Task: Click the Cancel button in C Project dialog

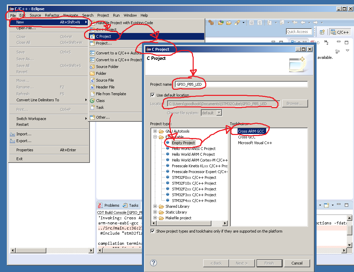Action: (297, 263)
